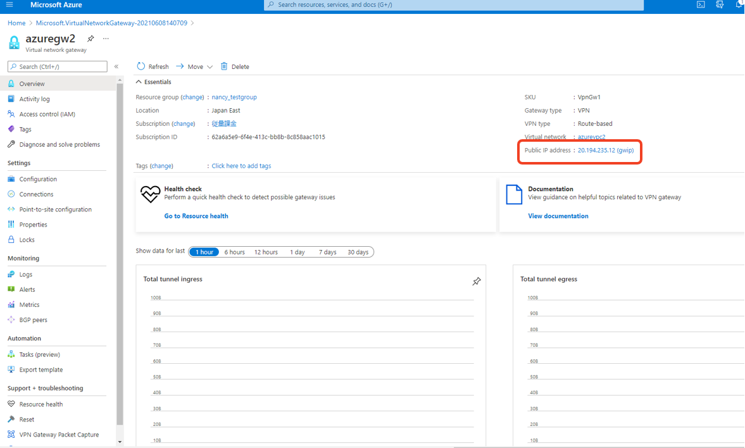This screenshot has width=745, height=448.
Task: Open the Move dropdown menu
Action: coord(194,66)
